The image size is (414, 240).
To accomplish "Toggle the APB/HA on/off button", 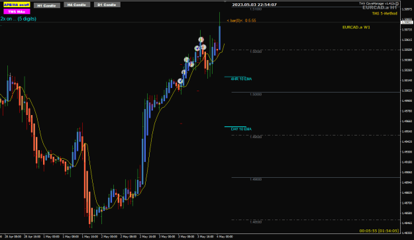I will [x=17, y=5].
